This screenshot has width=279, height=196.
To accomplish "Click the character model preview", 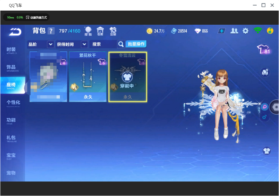I will click(x=221, y=105).
